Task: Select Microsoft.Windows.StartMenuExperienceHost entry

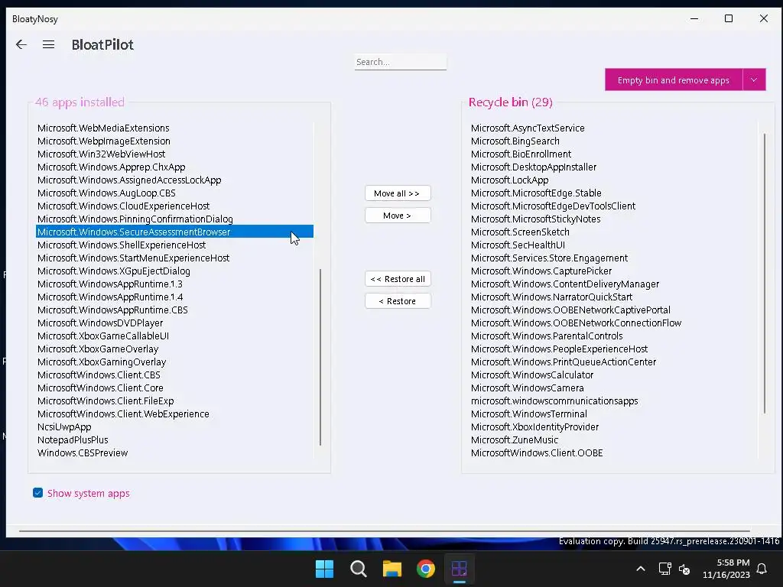Action: coord(174,258)
